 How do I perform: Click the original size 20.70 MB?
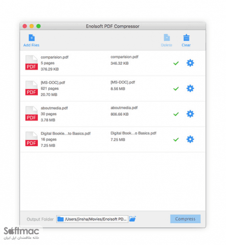point(49,95)
